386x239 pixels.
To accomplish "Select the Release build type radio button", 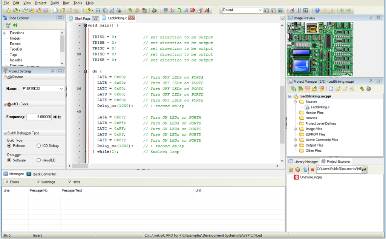I will tap(9, 146).
